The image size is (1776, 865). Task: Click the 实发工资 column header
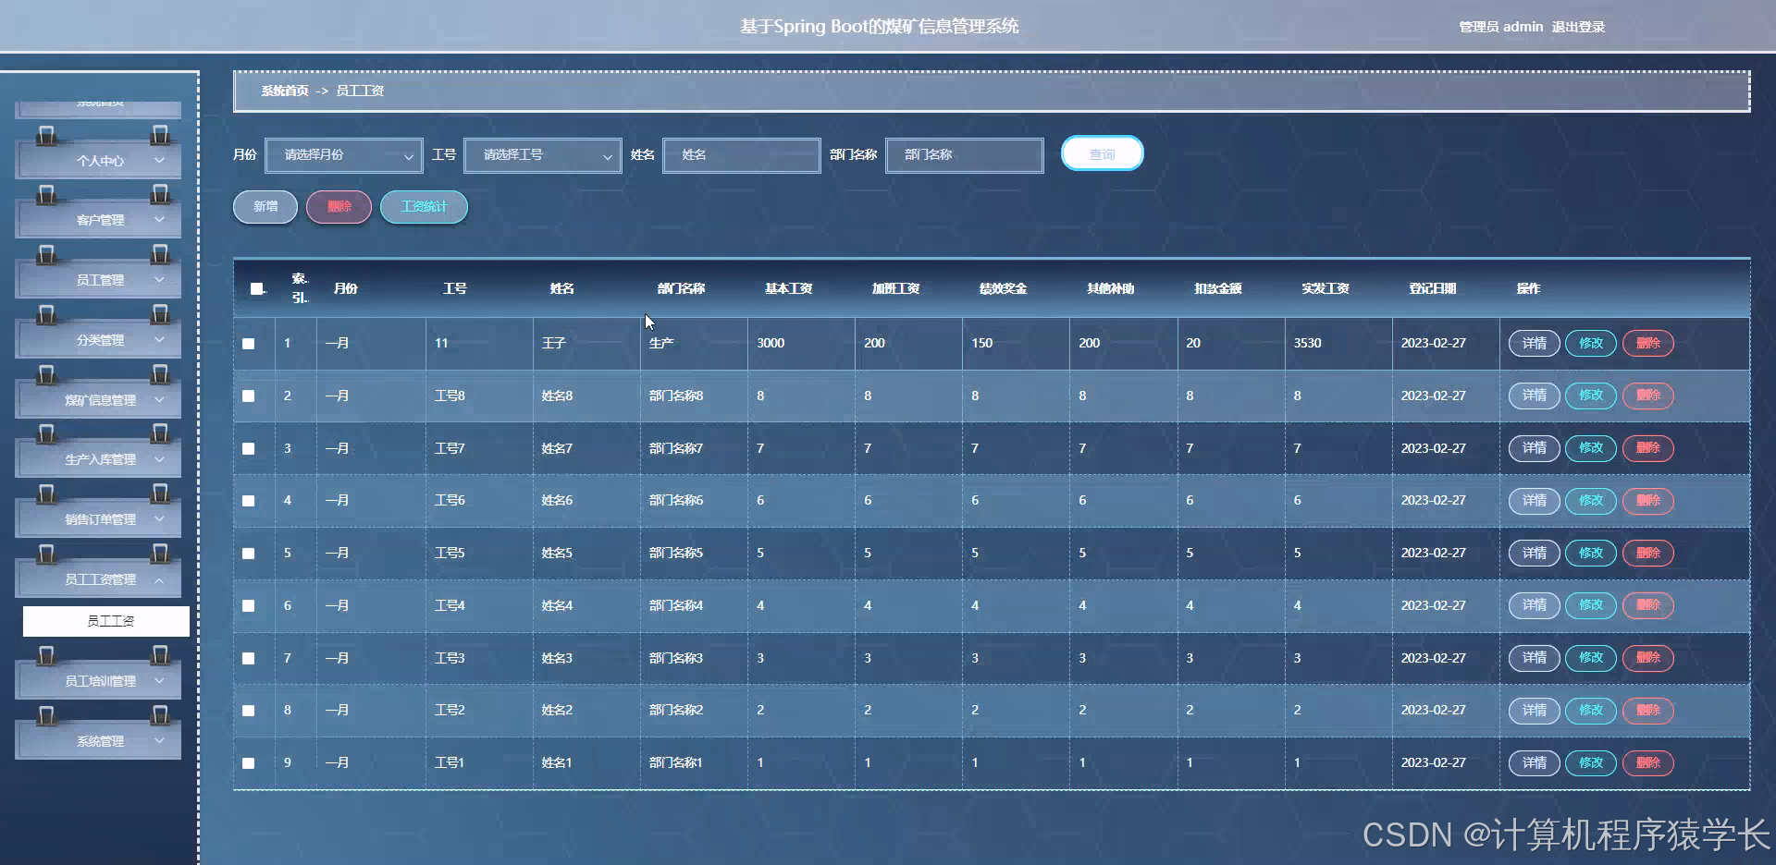(x=1326, y=289)
